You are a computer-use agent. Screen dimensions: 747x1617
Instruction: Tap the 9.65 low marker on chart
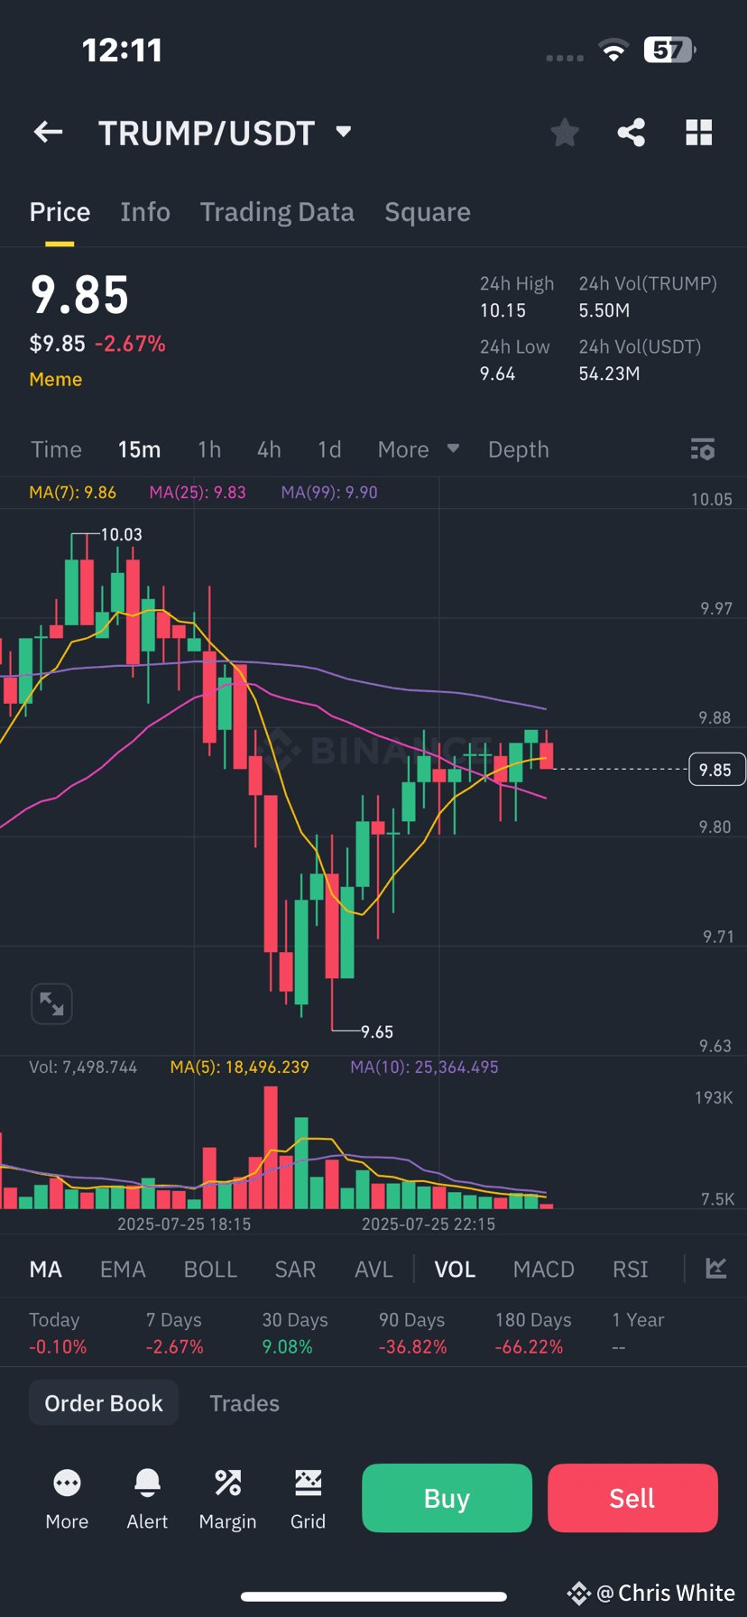(377, 1031)
